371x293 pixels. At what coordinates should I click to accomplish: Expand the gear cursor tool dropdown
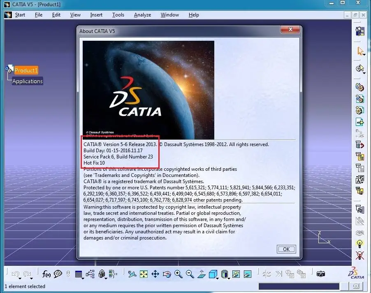(364, 73)
